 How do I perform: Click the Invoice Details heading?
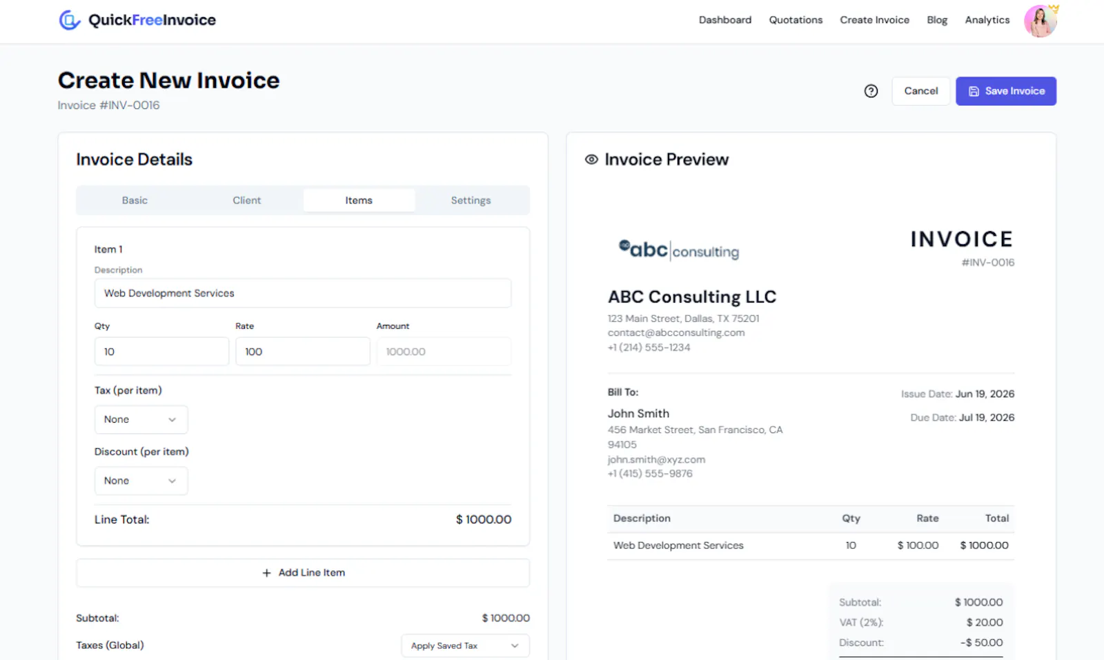[x=134, y=159]
